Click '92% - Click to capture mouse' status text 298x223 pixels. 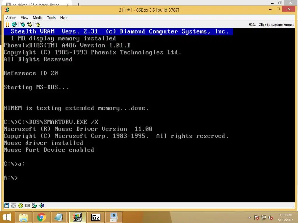tap(272, 25)
